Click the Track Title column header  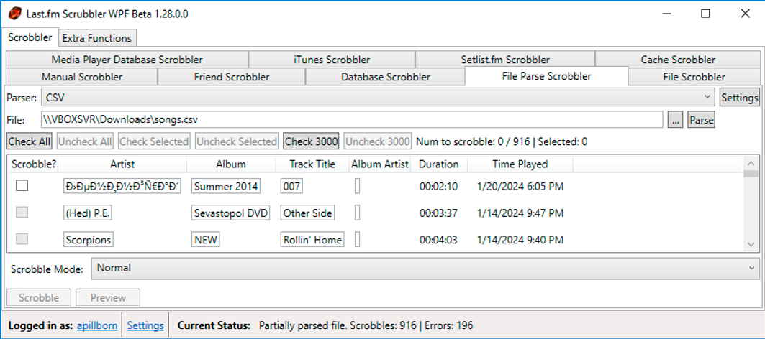312,164
